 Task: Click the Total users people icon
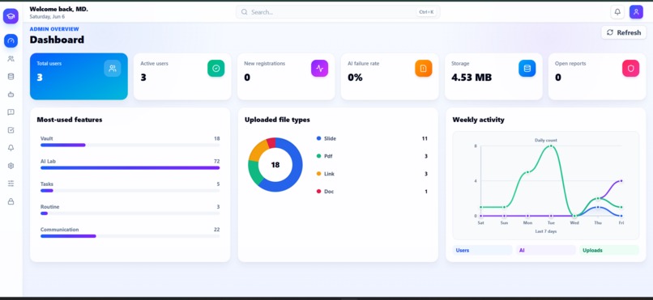click(113, 69)
